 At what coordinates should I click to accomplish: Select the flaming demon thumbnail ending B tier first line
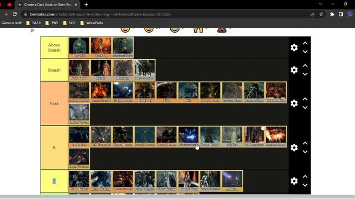click(276, 137)
